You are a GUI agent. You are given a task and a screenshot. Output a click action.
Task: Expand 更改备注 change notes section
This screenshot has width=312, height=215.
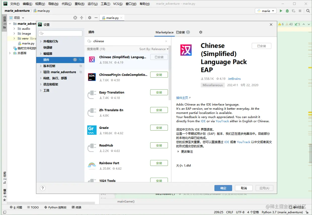[x=178, y=151]
